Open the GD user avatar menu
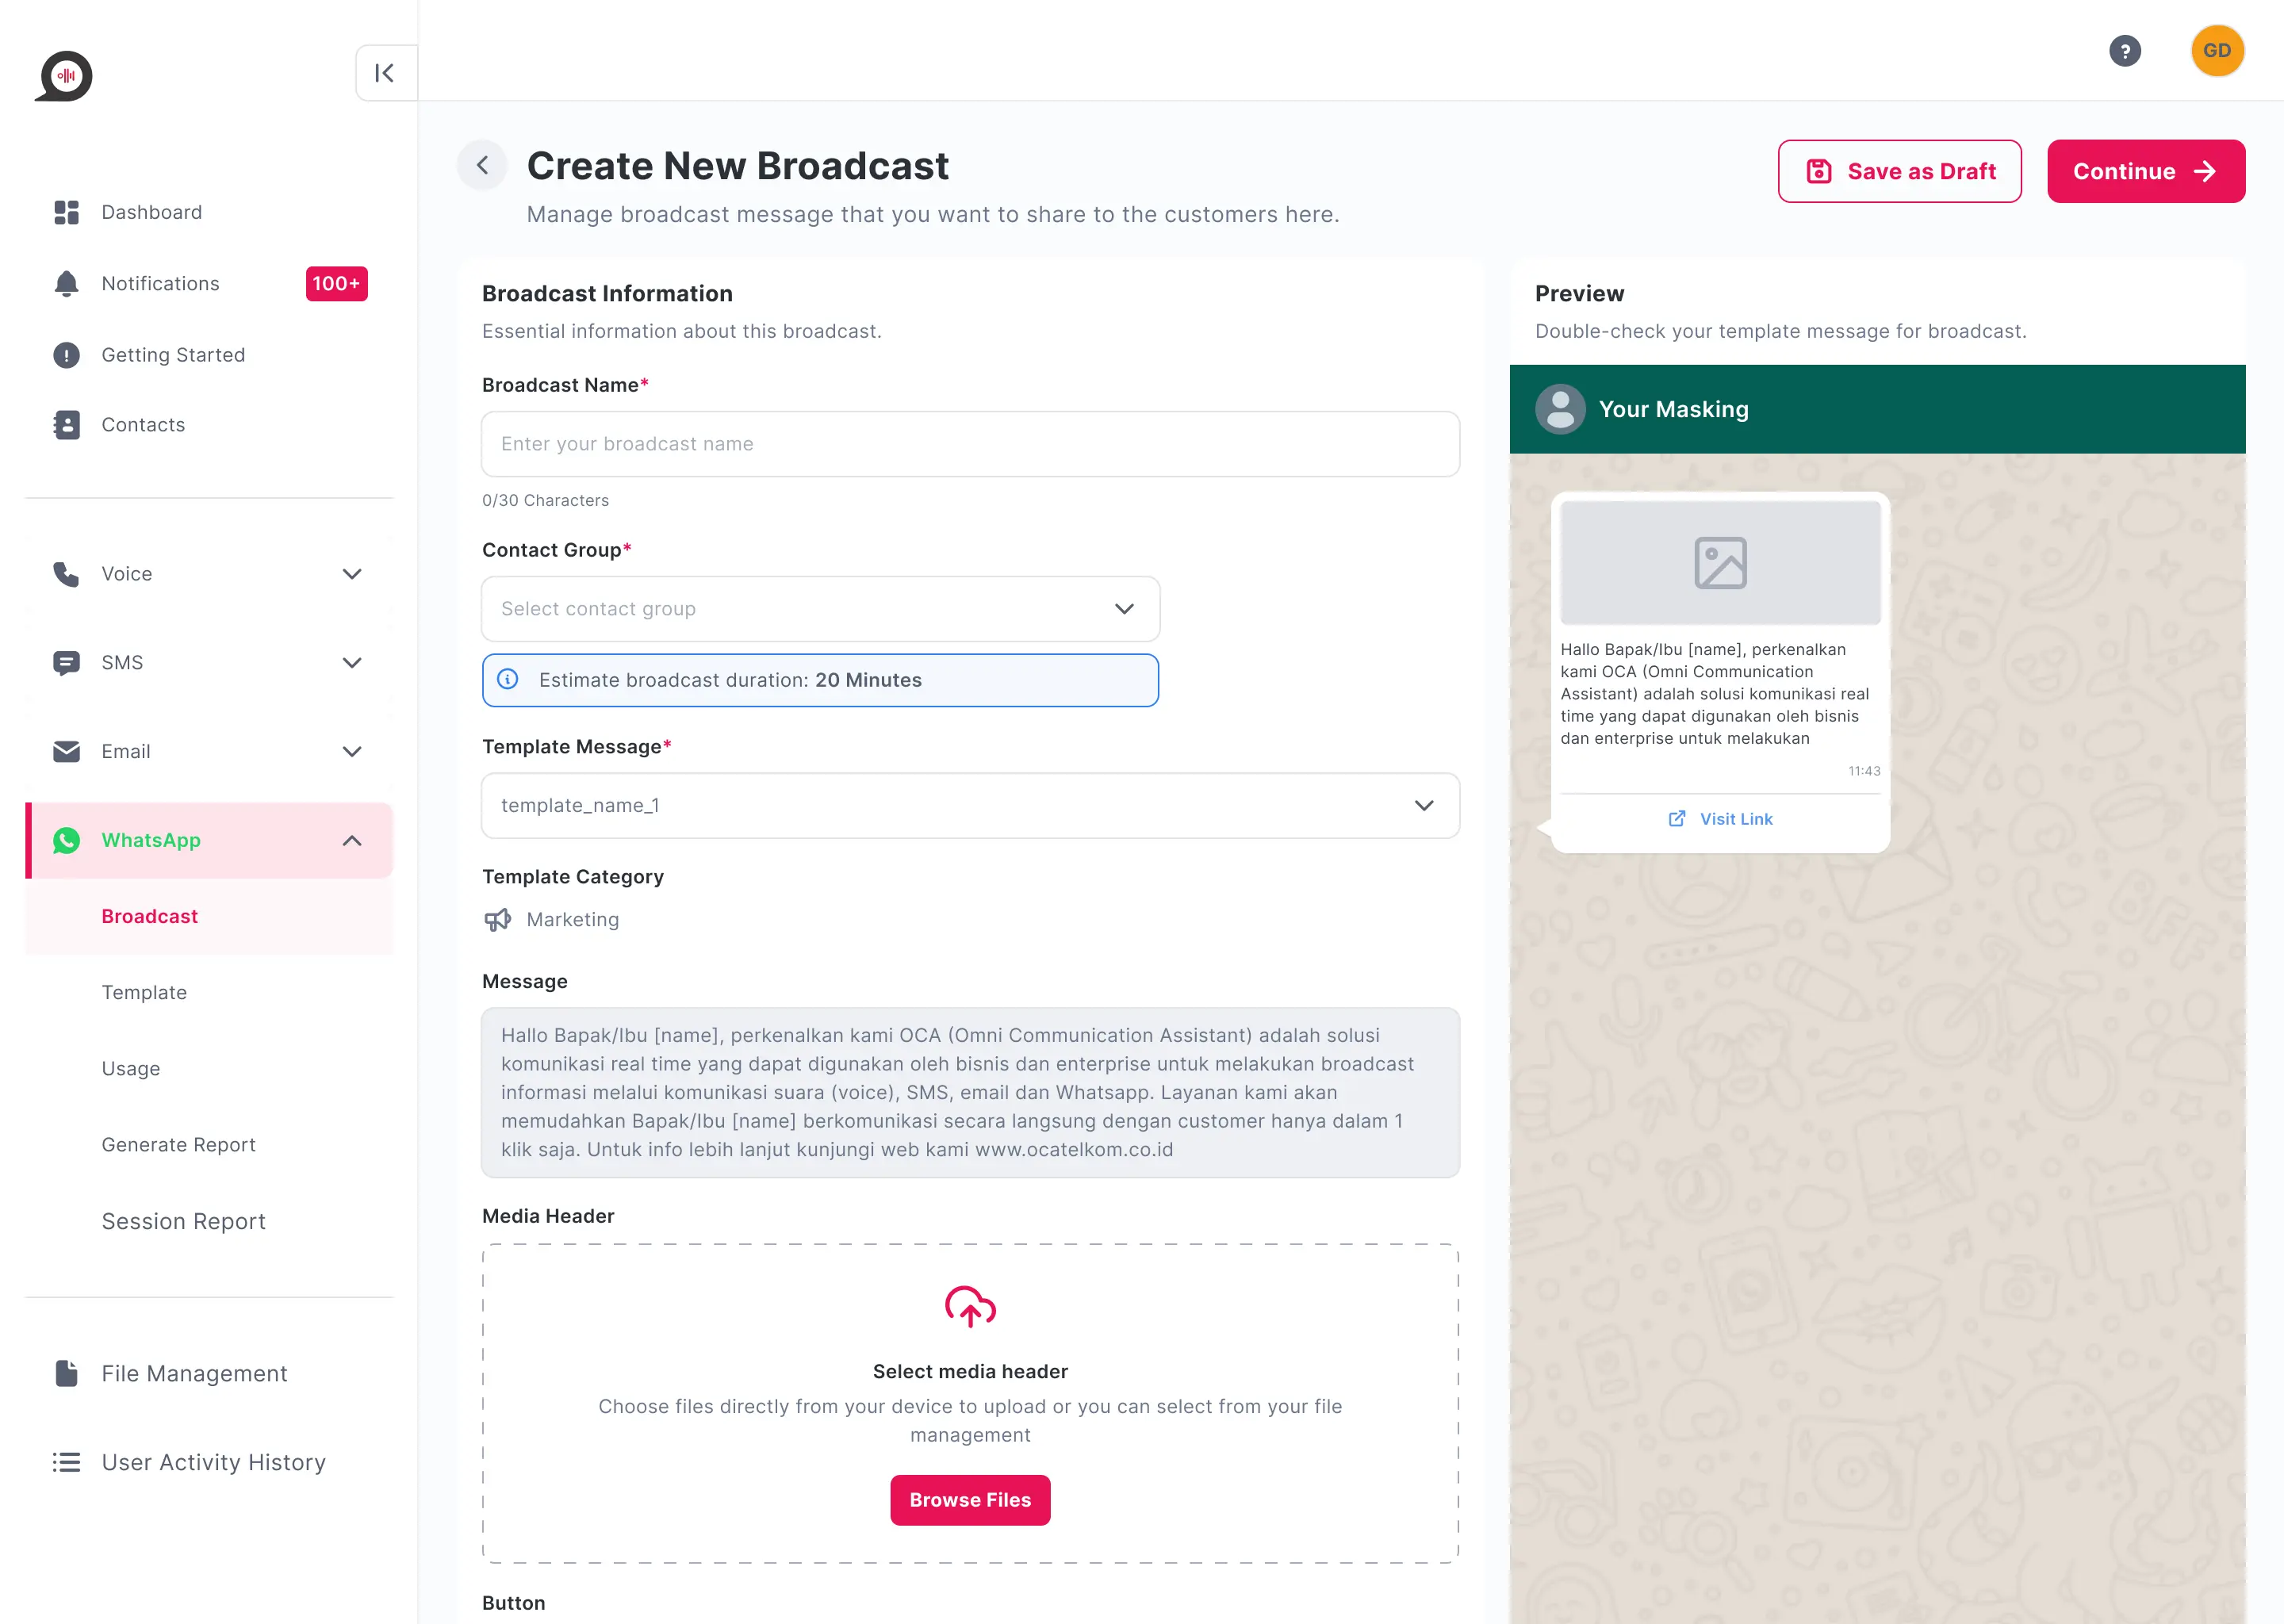The image size is (2284, 1624). click(2216, 51)
